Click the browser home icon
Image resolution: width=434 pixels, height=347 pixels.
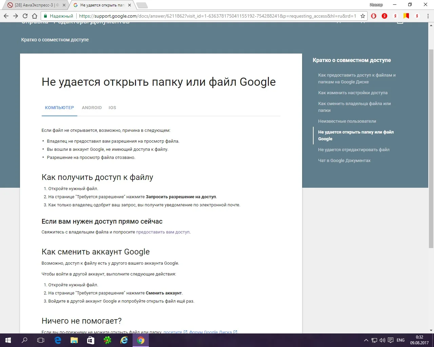click(35, 16)
